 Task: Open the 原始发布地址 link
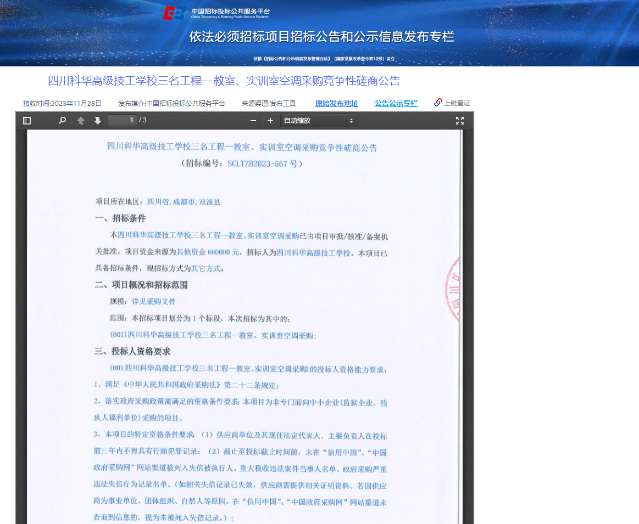point(337,103)
